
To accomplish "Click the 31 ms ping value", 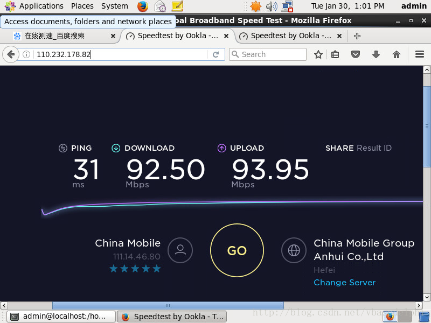I will tap(86, 169).
